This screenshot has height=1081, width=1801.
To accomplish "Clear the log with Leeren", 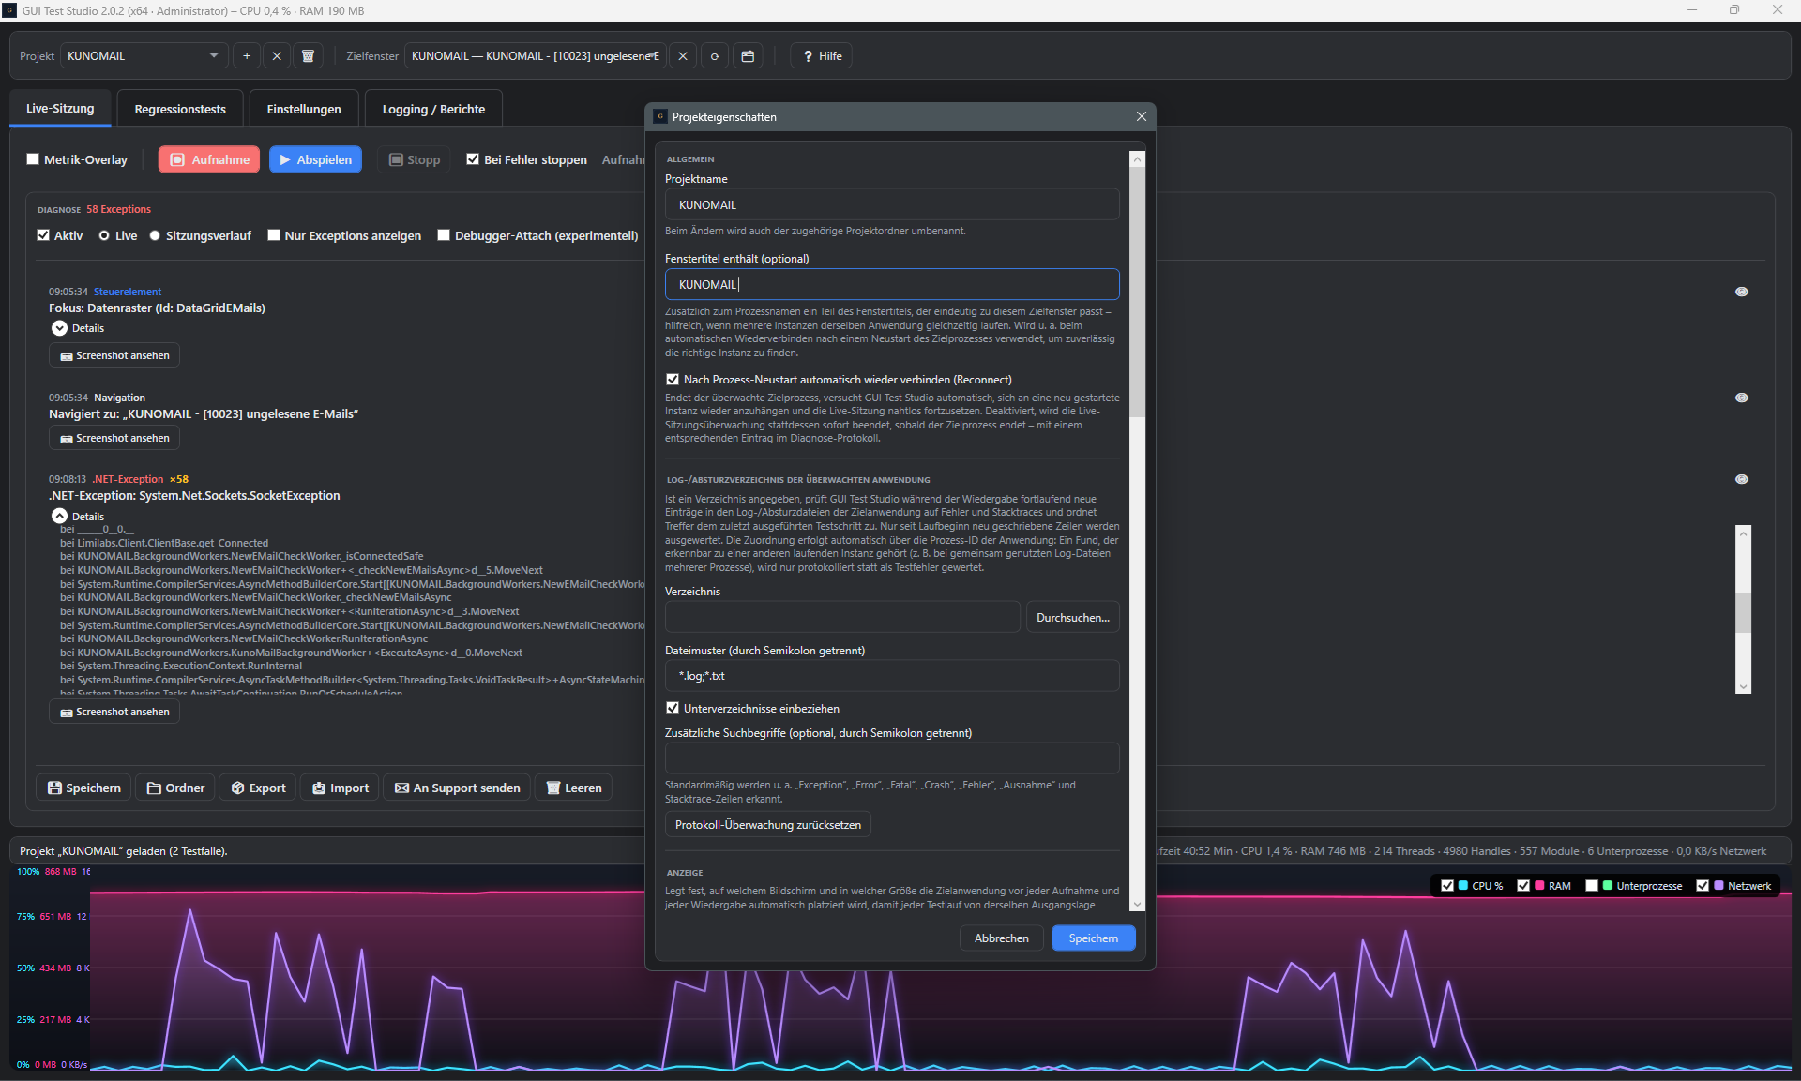I will pos(574,788).
